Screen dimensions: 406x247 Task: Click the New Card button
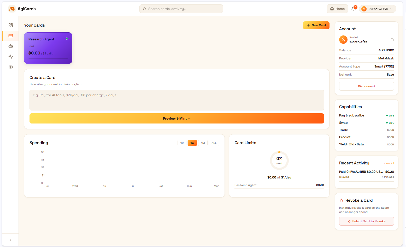pos(316,25)
